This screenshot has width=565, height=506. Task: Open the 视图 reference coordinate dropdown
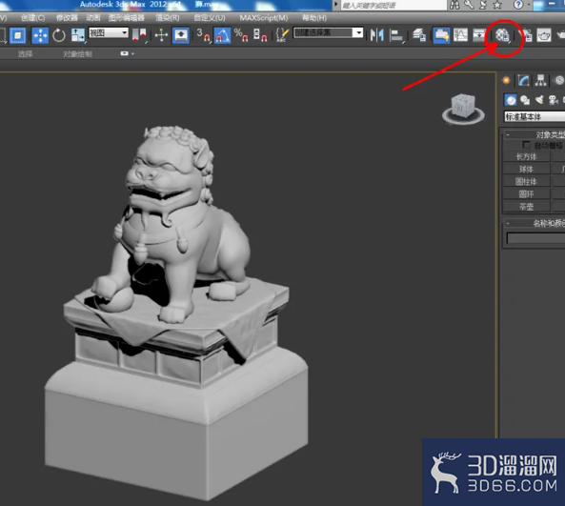(x=109, y=32)
